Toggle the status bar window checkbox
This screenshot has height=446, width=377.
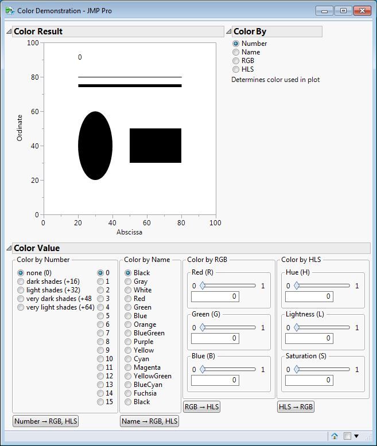pyautogui.click(x=347, y=436)
